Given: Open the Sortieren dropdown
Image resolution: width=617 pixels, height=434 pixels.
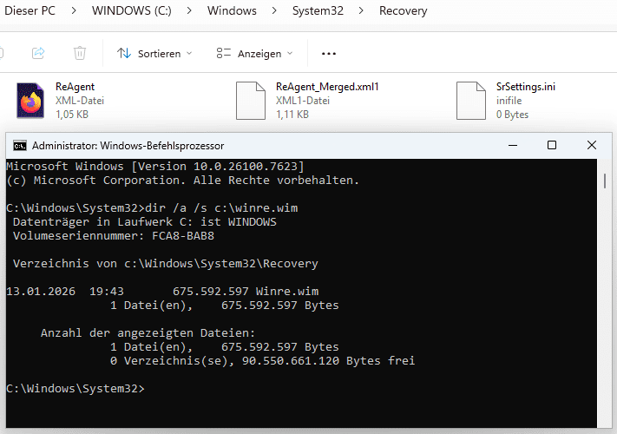Looking at the screenshot, I should [154, 53].
